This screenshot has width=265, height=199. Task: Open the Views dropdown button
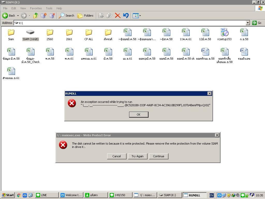pos(137,16)
